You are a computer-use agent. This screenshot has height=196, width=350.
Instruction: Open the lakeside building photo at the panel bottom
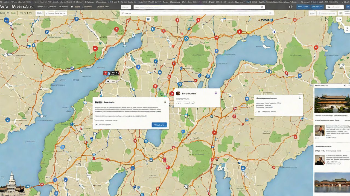point(332,182)
